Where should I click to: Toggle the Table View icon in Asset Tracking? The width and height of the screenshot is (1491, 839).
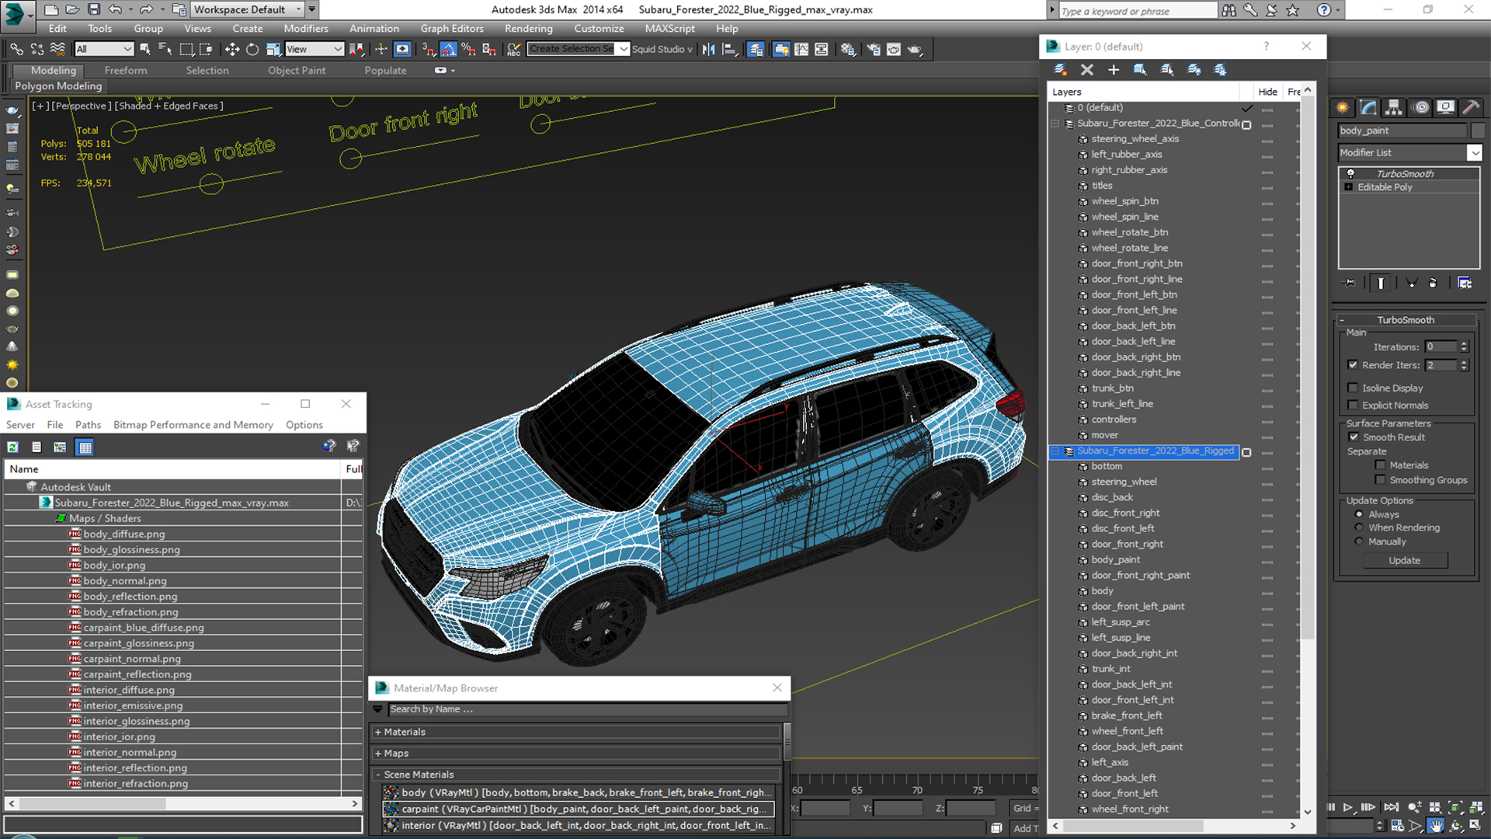click(85, 447)
